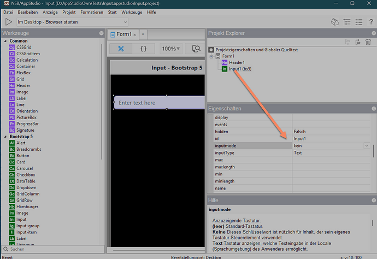Image resolution: width=377 pixels, height=259 pixels.
Task: Open the 100% zoom dropdown
Action: (x=170, y=49)
